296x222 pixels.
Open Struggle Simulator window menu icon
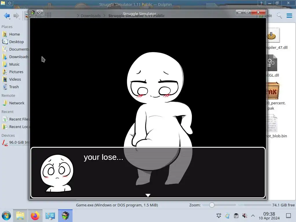tap(33, 13)
